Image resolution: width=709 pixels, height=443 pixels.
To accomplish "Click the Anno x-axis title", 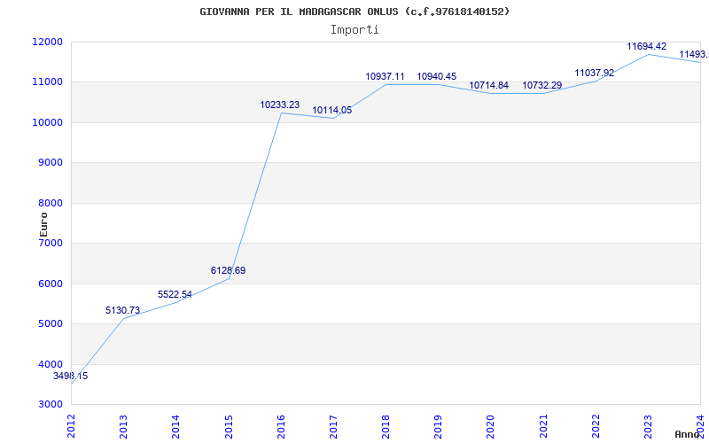I will click(x=688, y=434).
